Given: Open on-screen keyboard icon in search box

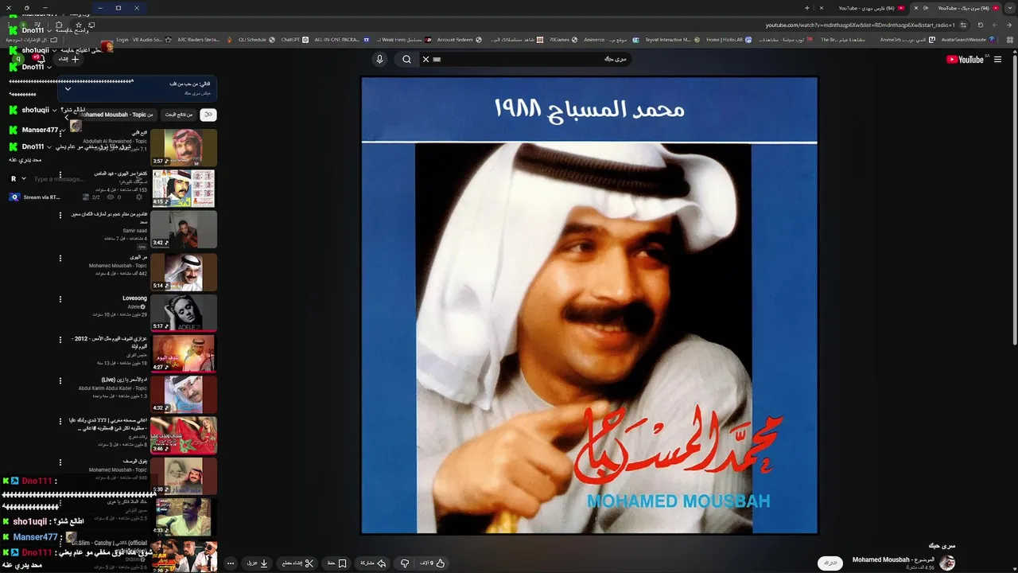Looking at the screenshot, I should (x=437, y=59).
